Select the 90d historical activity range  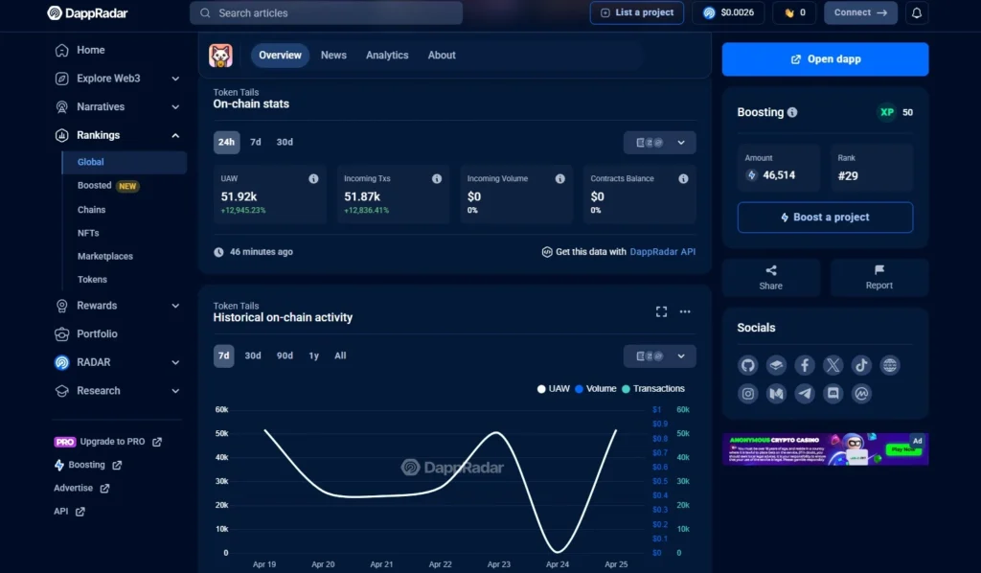click(x=285, y=355)
